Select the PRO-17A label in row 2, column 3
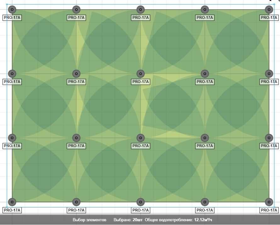This screenshot has height=225, width=280. point(141,82)
